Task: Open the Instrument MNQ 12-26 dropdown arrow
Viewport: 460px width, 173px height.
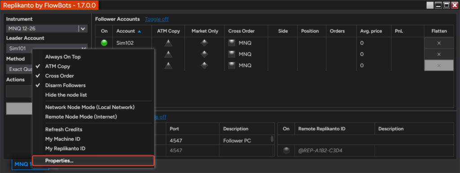Action: click(x=83, y=29)
